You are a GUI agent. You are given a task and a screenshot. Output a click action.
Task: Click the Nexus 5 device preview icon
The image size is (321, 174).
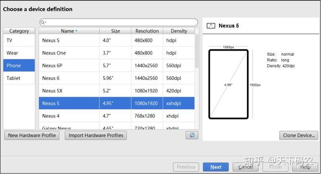(x=211, y=26)
